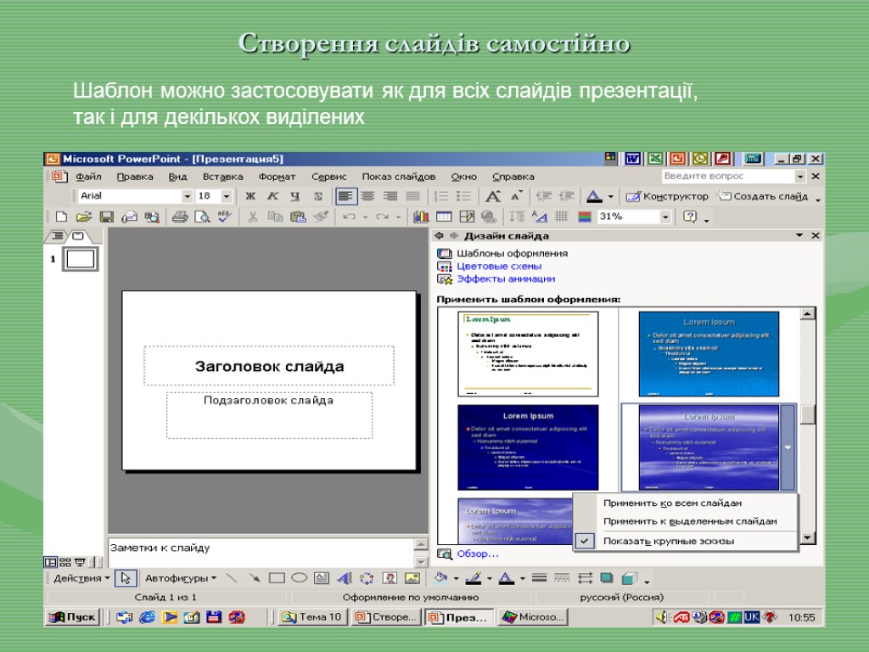Insert table icon in standard toolbar
This screenshot has width=869, height=652.
click(444, 216)
